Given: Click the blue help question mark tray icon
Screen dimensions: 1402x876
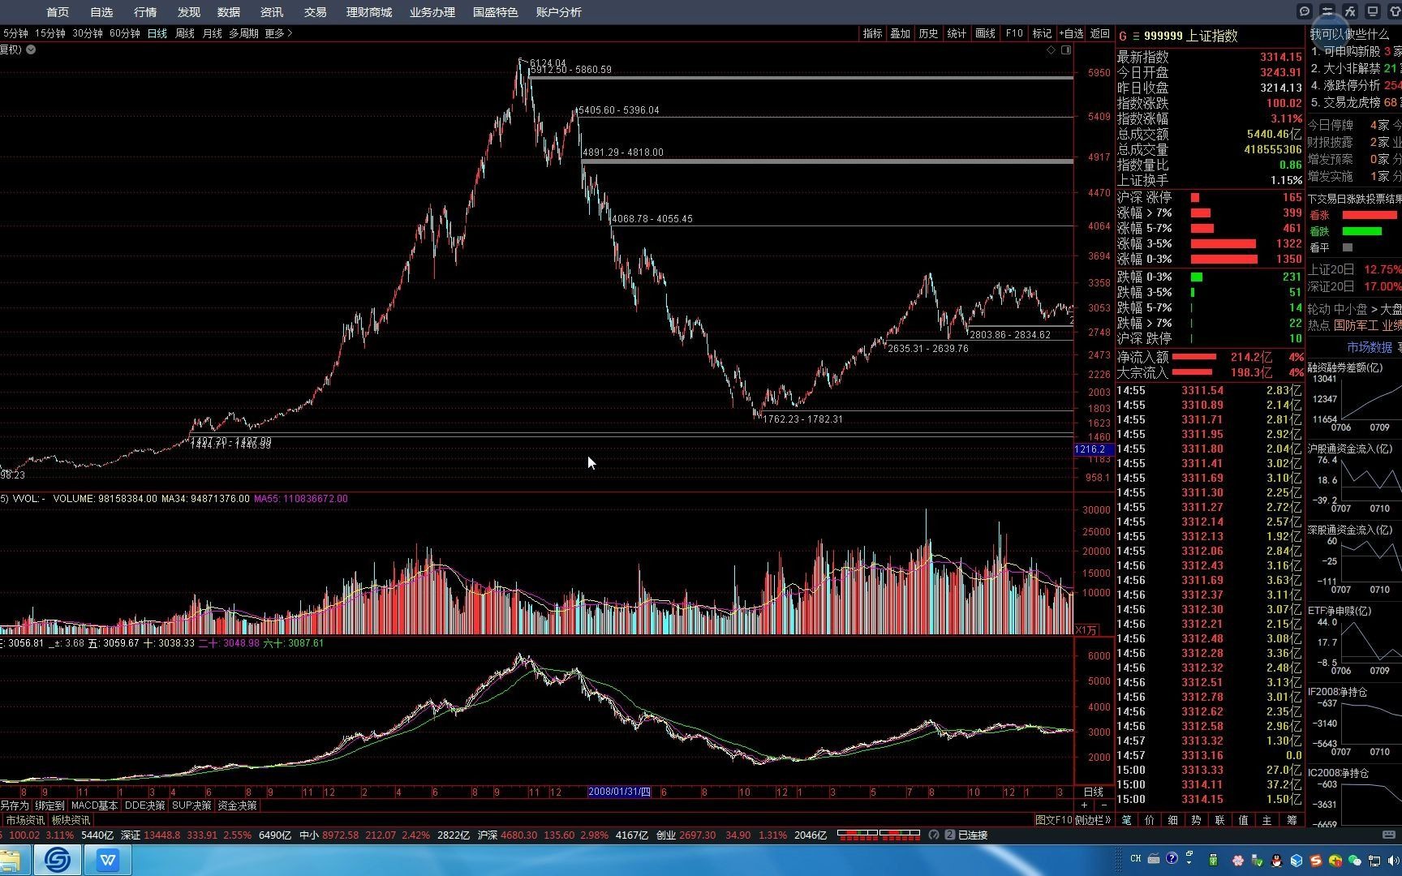Looking at the screenshot, I should click(1172, 859).
